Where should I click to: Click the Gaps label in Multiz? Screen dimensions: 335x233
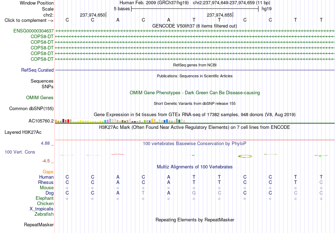[x=48, y=172]
